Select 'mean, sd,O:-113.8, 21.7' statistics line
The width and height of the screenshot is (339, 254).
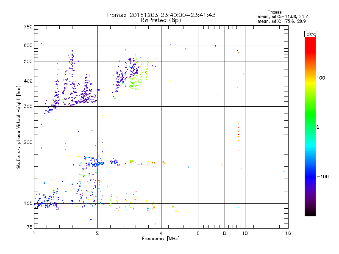point(283,17)
